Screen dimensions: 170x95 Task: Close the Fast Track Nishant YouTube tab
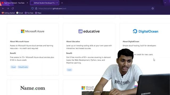pyautogui.click(x=27, y=3)
